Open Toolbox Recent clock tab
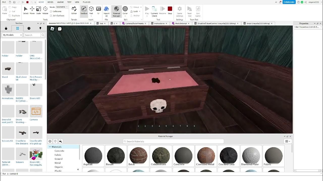The width and height of the screenshot is (323, 181). pos(29,28)
